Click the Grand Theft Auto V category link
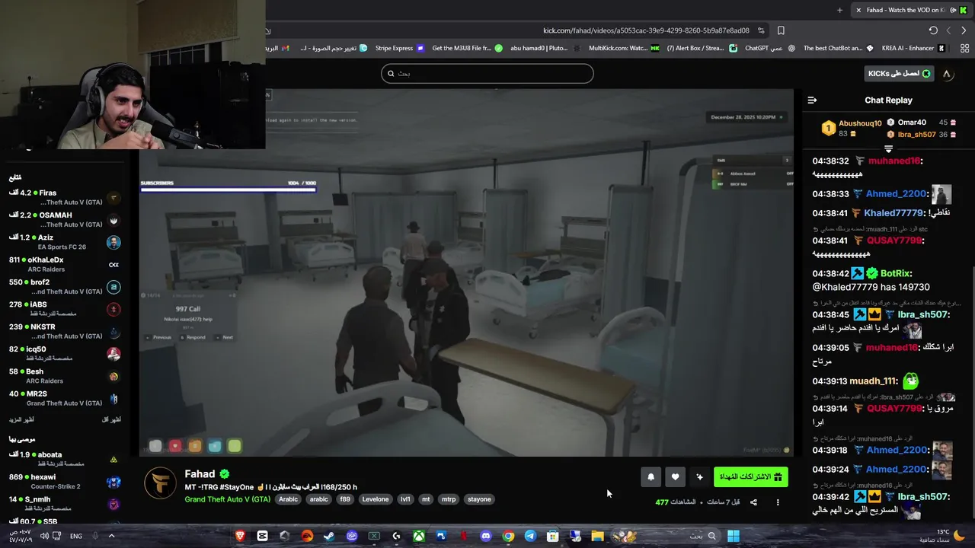975x548 pixels. [x=227, y=499]
